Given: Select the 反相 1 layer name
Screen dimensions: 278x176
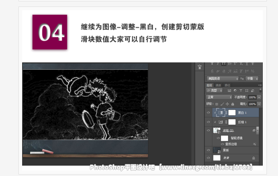Looking at the screenshot, I should [x=242, y=122].
